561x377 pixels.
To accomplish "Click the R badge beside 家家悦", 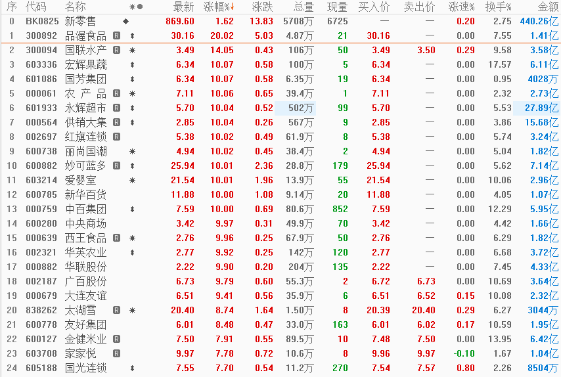I will 117,353.
